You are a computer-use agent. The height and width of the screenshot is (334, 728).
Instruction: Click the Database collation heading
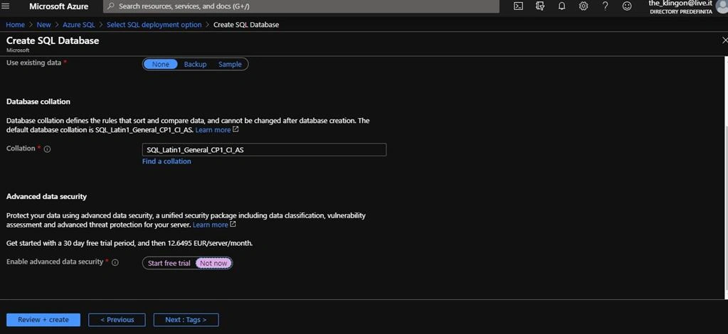38,102
